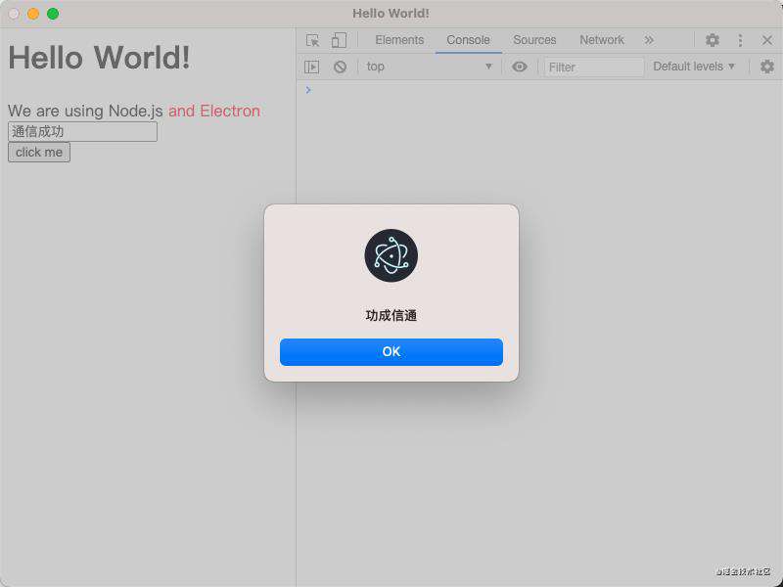The image size is (783, 587).
Task: Open the Default levels dropdown
Action: pos(694,67)
